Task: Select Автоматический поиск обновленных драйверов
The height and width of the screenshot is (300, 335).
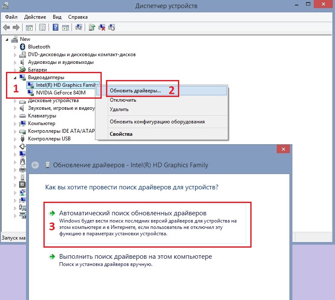Action: (x=146, y=223)
